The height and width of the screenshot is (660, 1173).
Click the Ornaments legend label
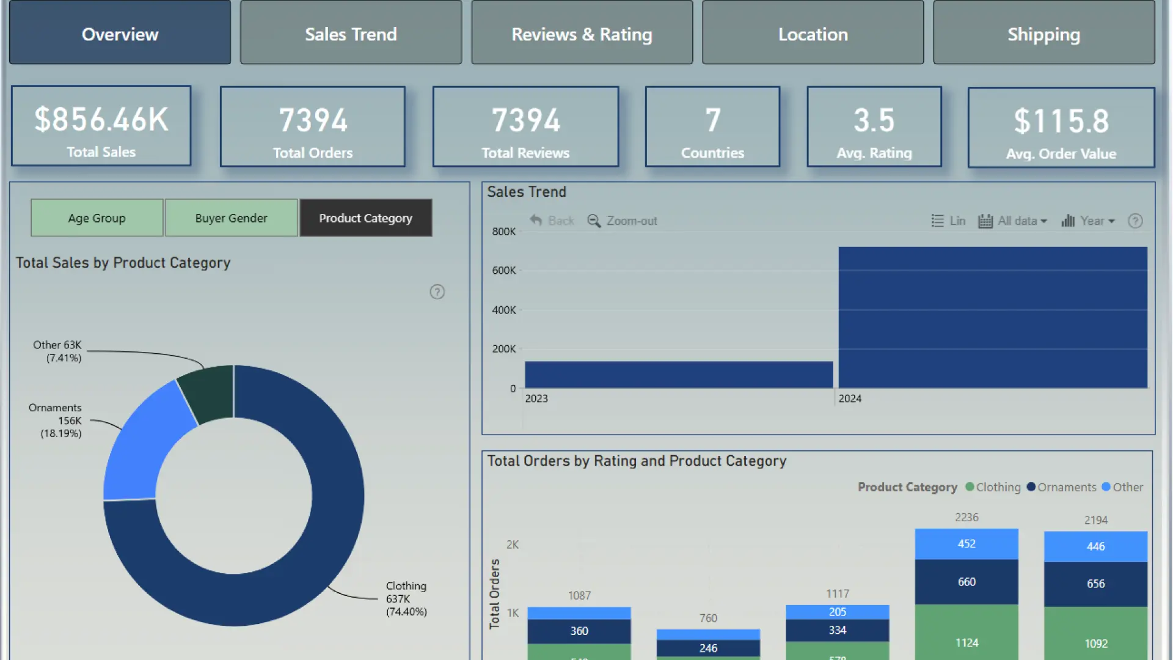coord(1067,487)
